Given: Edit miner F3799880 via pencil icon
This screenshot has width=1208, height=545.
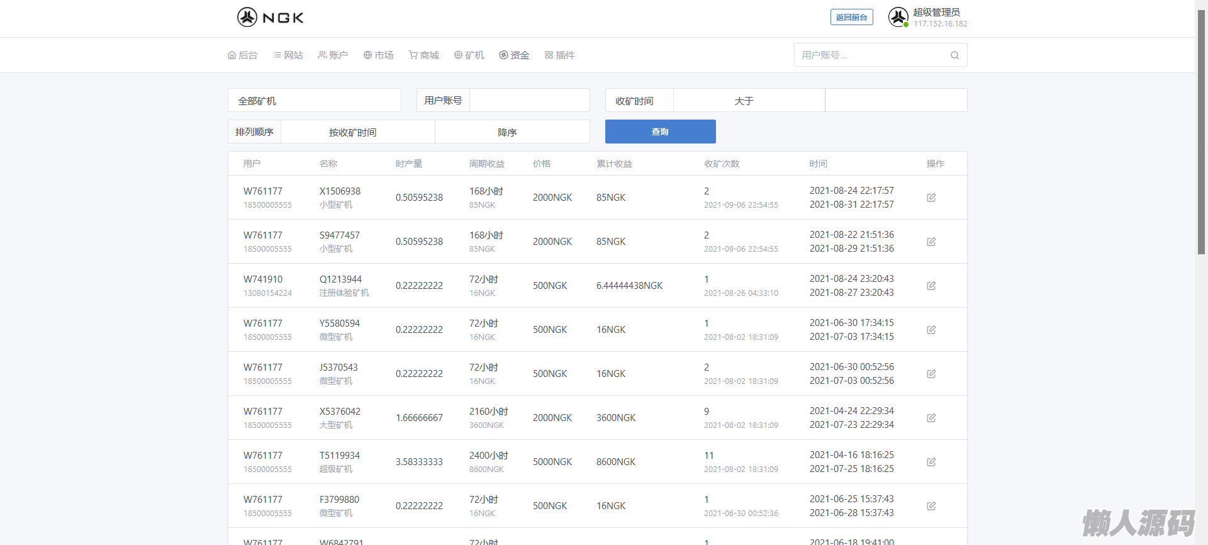Looking at the screenshot, I should coord(931,506).
